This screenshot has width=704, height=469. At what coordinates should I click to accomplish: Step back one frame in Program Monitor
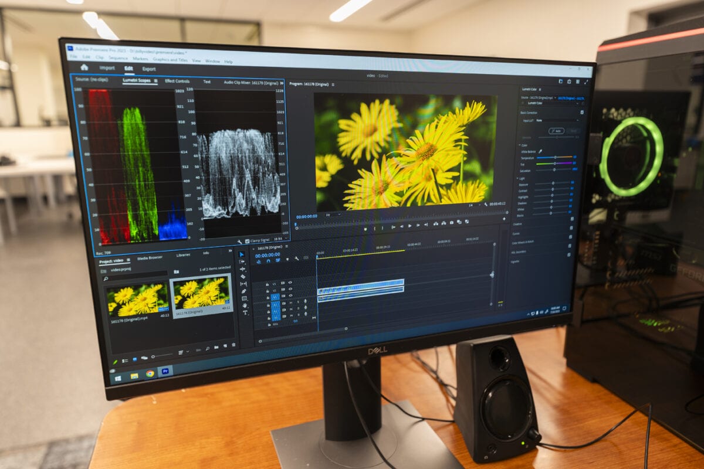pyautogui.click(x=402, y=226)
